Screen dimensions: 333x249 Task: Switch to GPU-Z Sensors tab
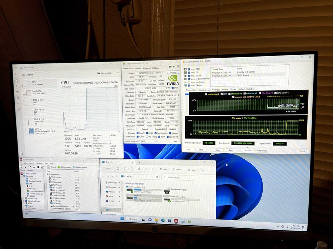138,68
